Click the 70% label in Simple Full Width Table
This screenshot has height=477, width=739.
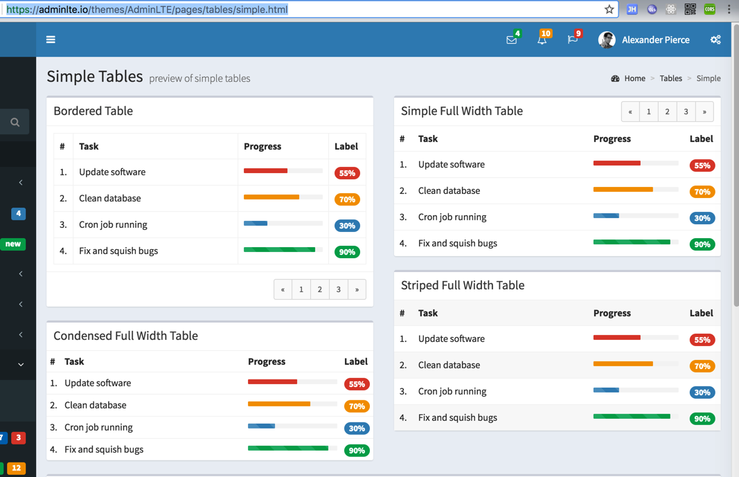click(702, 192)
